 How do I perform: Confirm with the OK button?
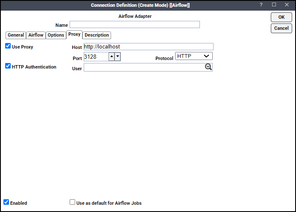(x=281, y=17)
